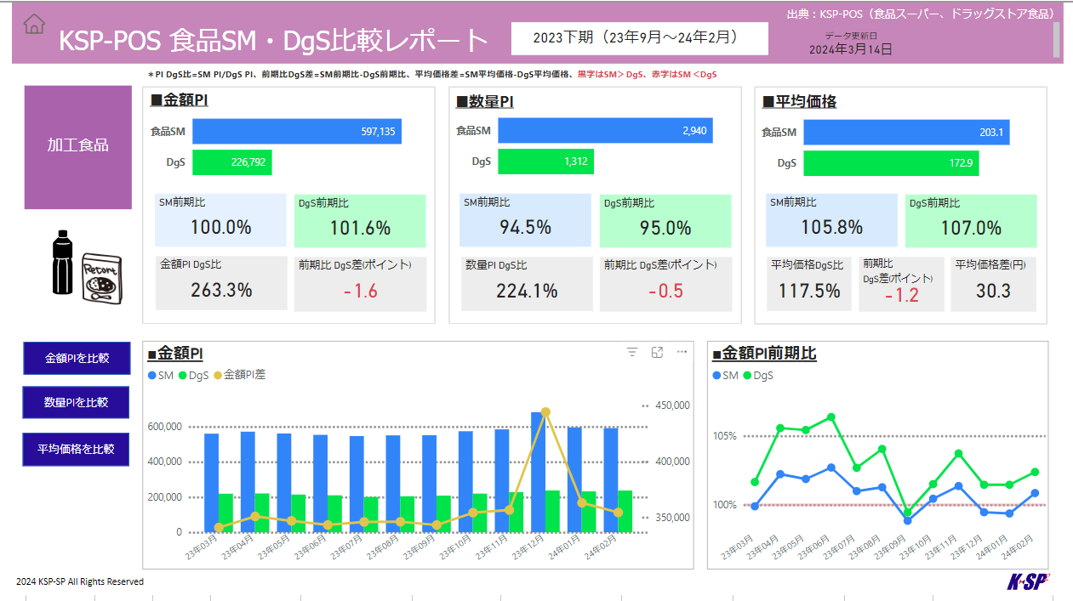The image size is (1073, 601).
Task: Click the 172.9 DgS bar
Action: 891,163
